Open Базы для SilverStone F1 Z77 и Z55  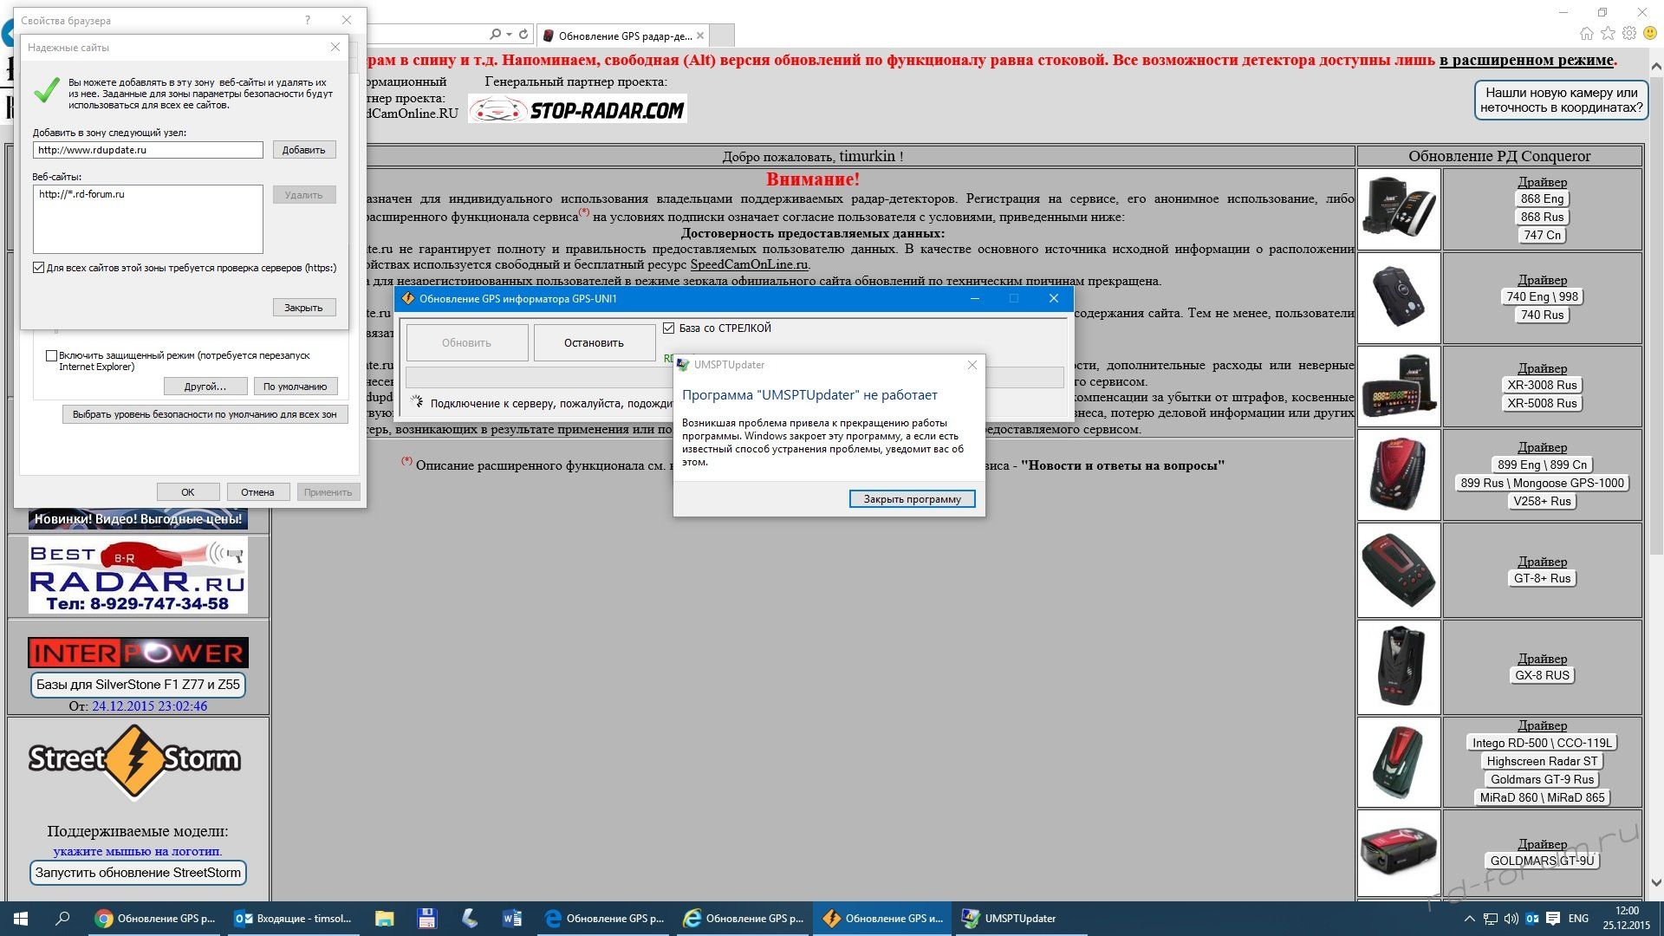point(138,685)
